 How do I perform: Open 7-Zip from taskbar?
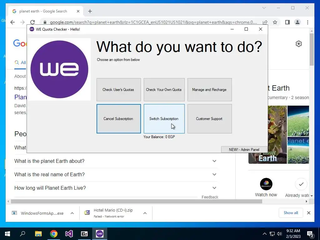pos(84,234)
